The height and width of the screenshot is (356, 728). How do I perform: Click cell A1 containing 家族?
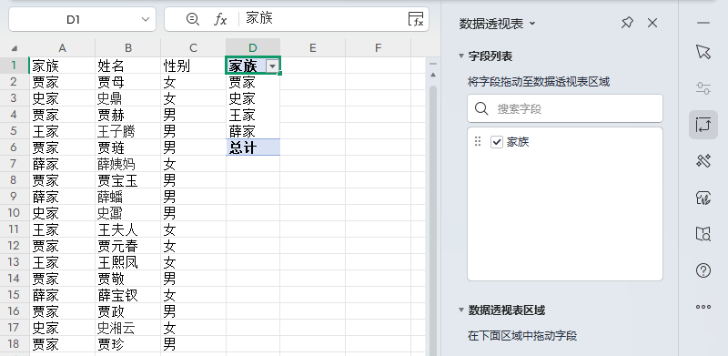pos(62,66)
